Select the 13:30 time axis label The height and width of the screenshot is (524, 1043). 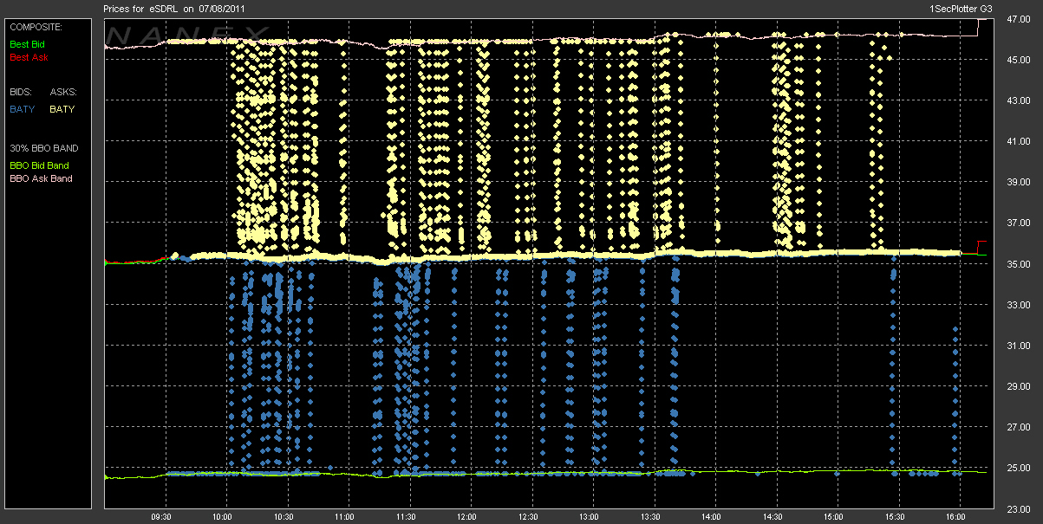tap(650, 517)
